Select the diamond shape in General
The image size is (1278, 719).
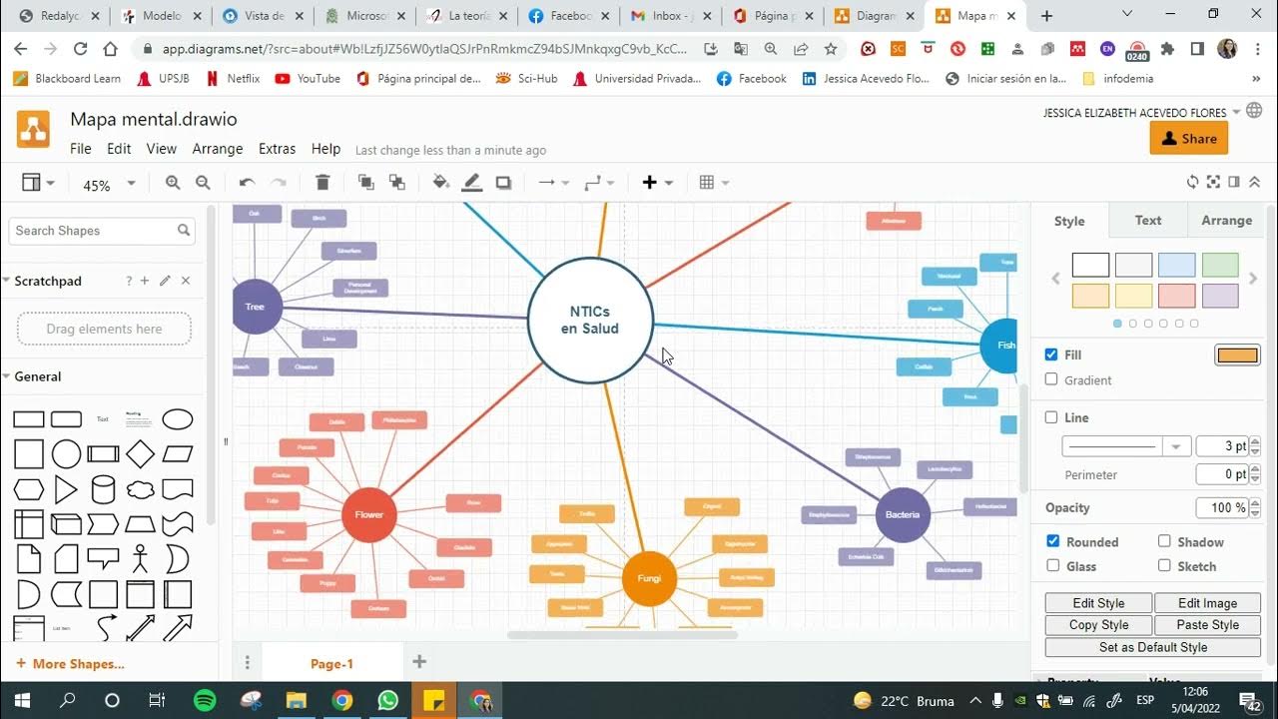pos(140,454)
